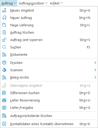Expand the Beleg-Archiv submenu arrow

pyautogui.click(x=95, y=77)
